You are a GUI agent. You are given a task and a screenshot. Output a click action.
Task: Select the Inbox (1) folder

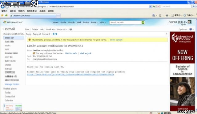(x=14, y=38)
